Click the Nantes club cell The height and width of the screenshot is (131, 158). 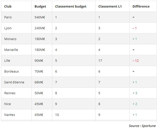10,115
